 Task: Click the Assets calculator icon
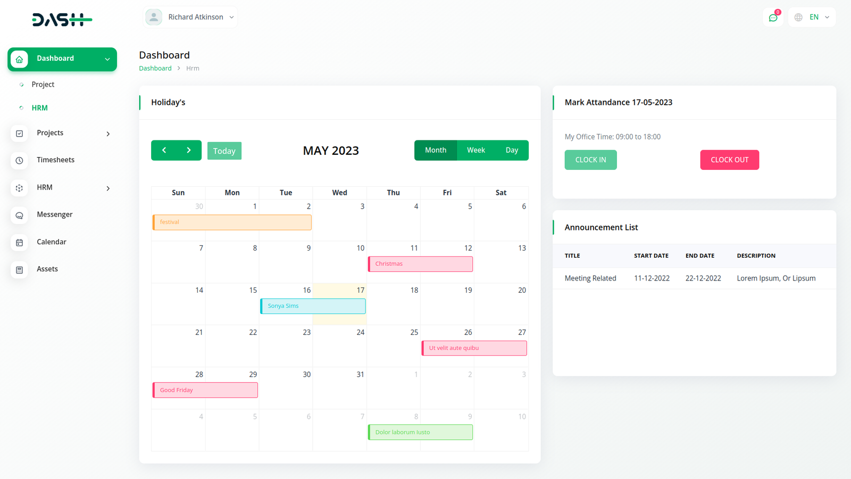pyautogui.click(x=19, y=270)
